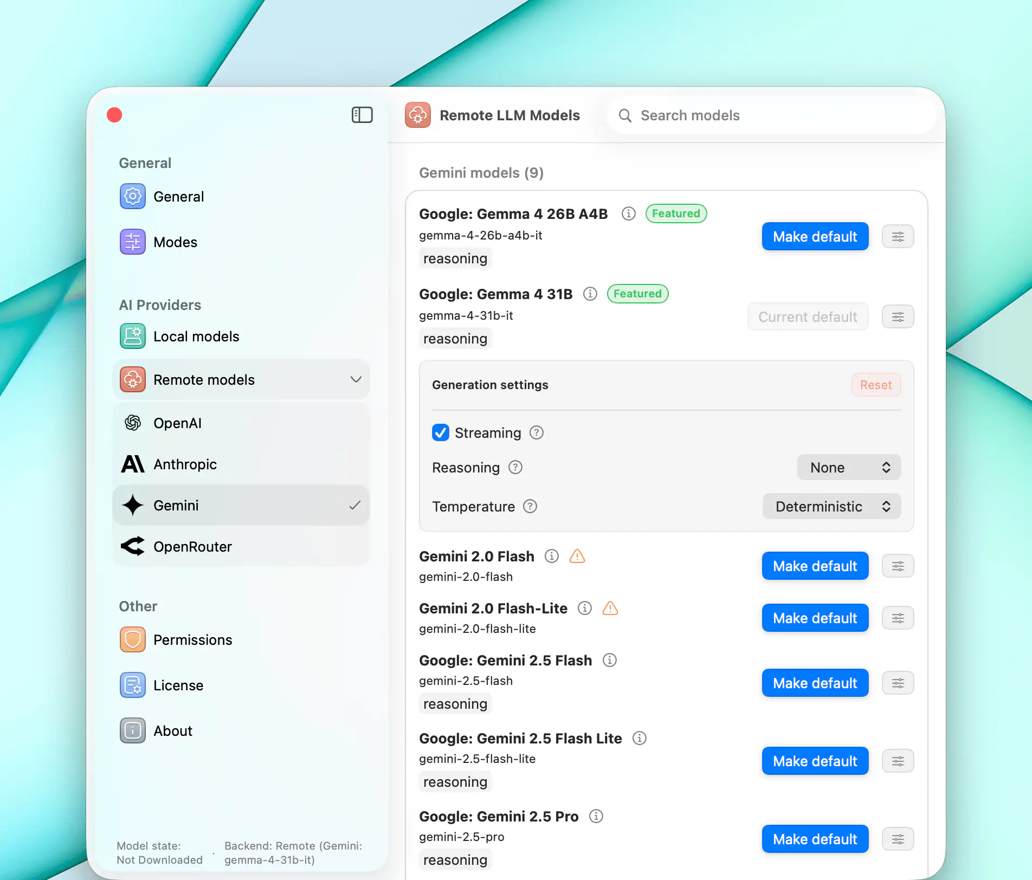Viewport: 1032px width, 880px height.
Task: Show Temperature help tooltip
Action: coord(530,506)
